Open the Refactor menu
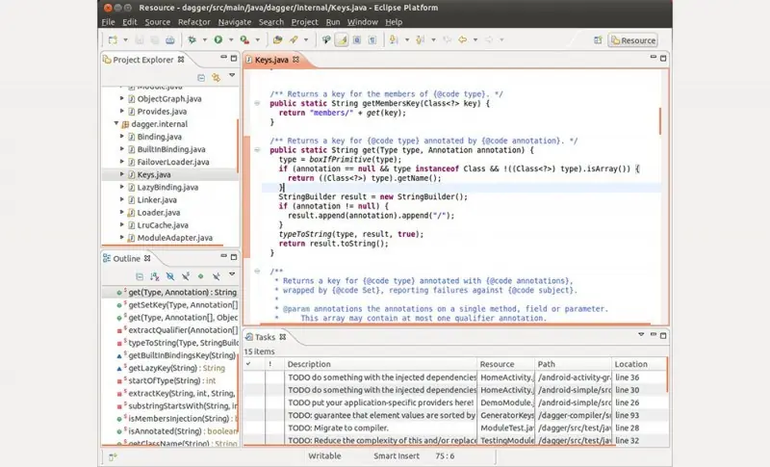The width and height of the screenshot is (770, 467). coord(194,22)
